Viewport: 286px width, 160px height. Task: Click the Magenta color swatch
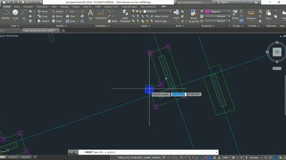[x=207, y=12]
